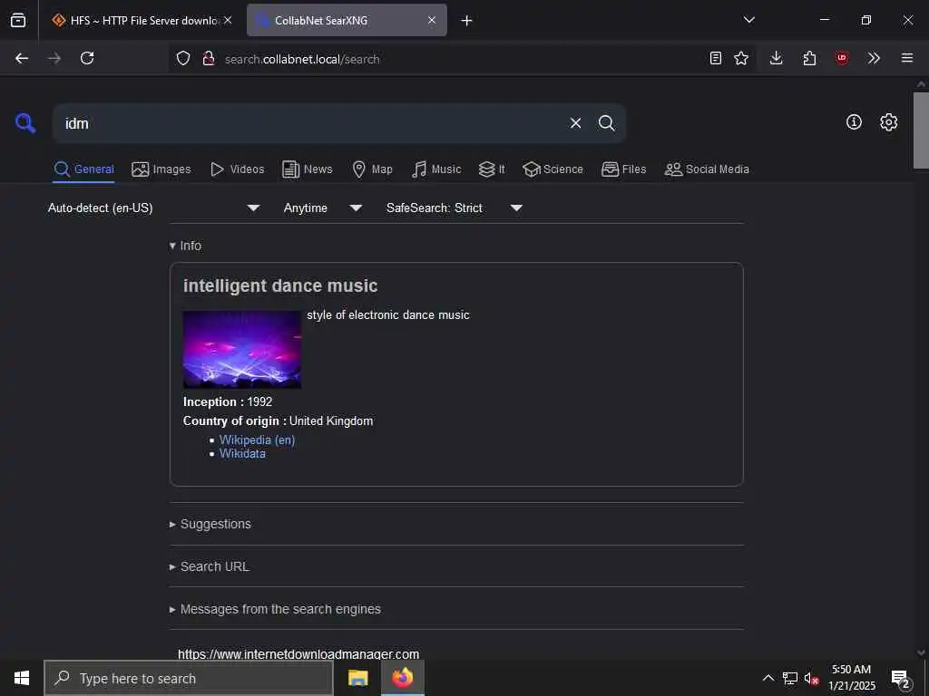List all tabs dropdown arrow
The height and width of the screenshot is (696, 929).
(x=749, y=20)
